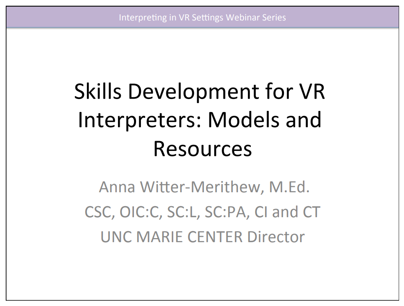This screenshot has height=306, width=404.
Task: Click the word 'Series' in the header banner
Action: tap(275, 17)
